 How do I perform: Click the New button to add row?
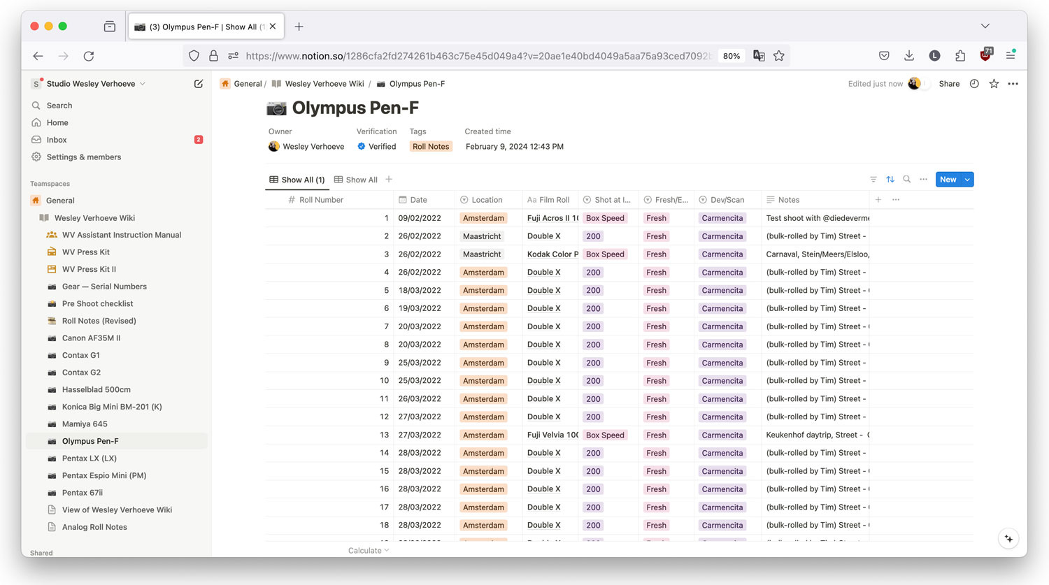click(948, 180)
